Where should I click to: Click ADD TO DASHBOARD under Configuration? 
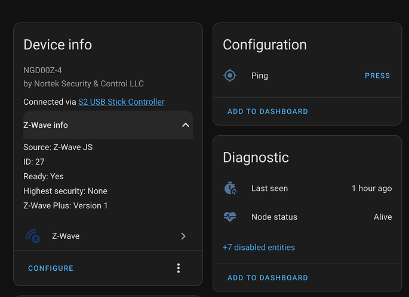coord(267,111)
